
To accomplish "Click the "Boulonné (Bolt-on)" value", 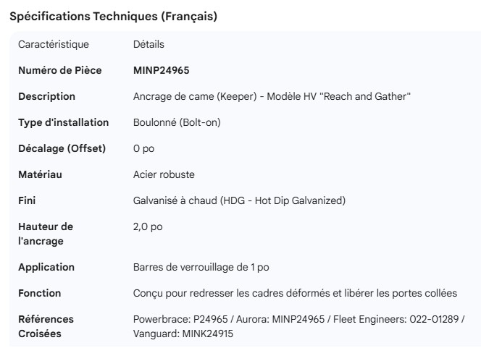I will pos(177,122).
